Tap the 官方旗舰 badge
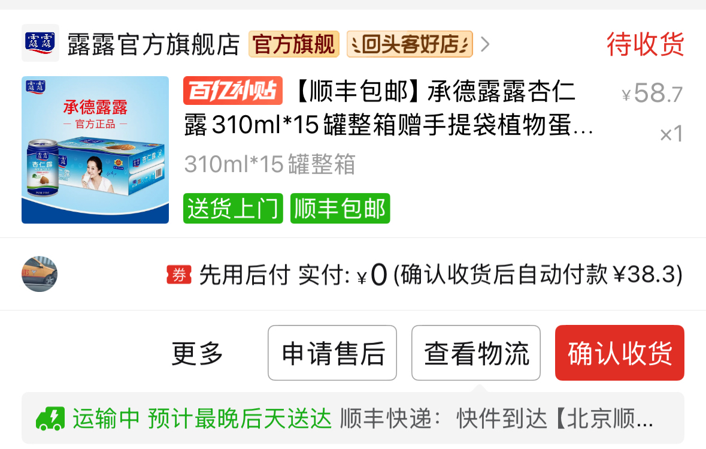This screenshot has height=449, width=706. [293, 44]
